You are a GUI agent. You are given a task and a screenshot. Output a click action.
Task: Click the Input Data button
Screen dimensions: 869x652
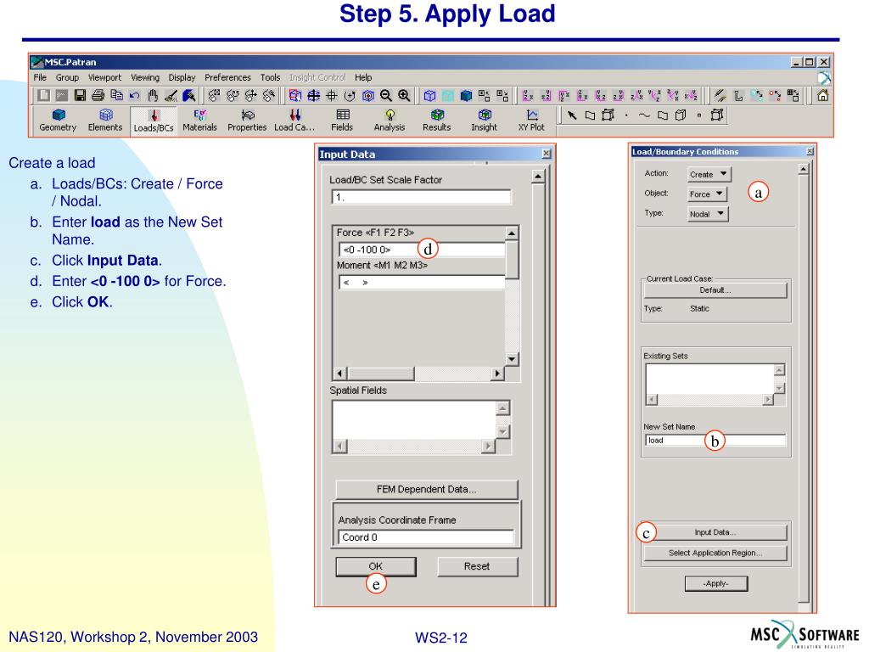click(715, 532)
